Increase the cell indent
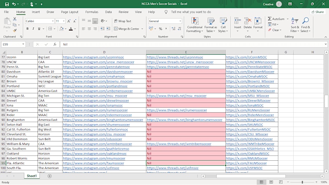The image size is (329, 185). click(108, 29)
